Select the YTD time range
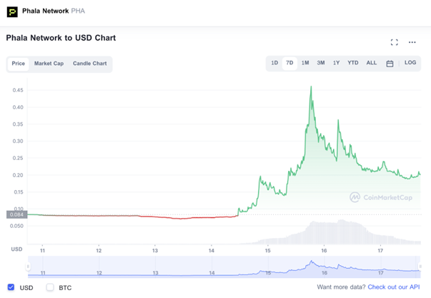The width and height of the screenshot is (431, 298). click(x=352, y=63)
